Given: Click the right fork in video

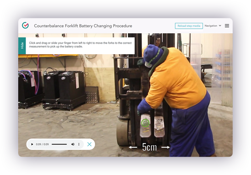Looking at the screenshot, I should (x=159, y=127).
